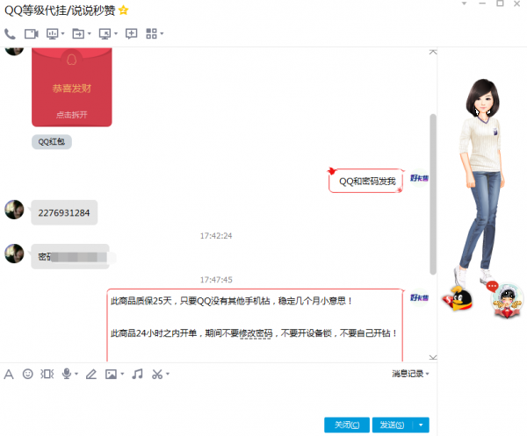
Task: Click the chat title QQ等级代挂/说说秒赞
Action: click(60, 11)
